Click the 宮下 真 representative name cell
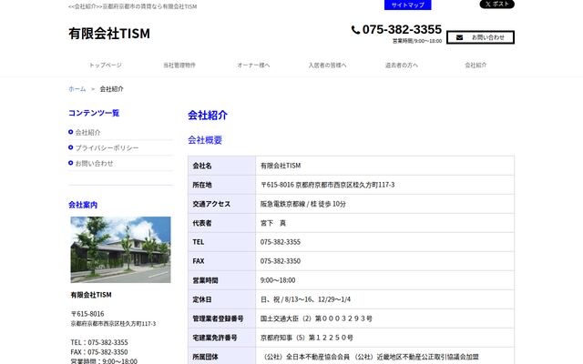 384,223
